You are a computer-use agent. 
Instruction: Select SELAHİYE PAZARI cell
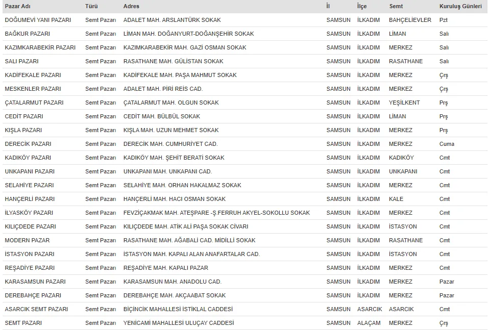(29, 185)
